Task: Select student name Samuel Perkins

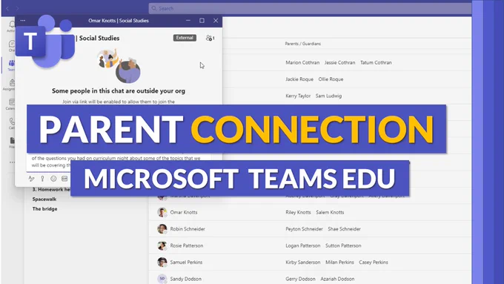Action: coord(186,262)
